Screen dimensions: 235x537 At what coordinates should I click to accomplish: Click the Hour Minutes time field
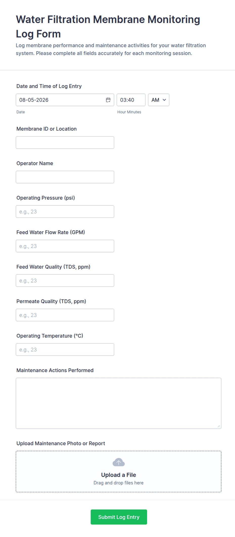tap(131, 100)
